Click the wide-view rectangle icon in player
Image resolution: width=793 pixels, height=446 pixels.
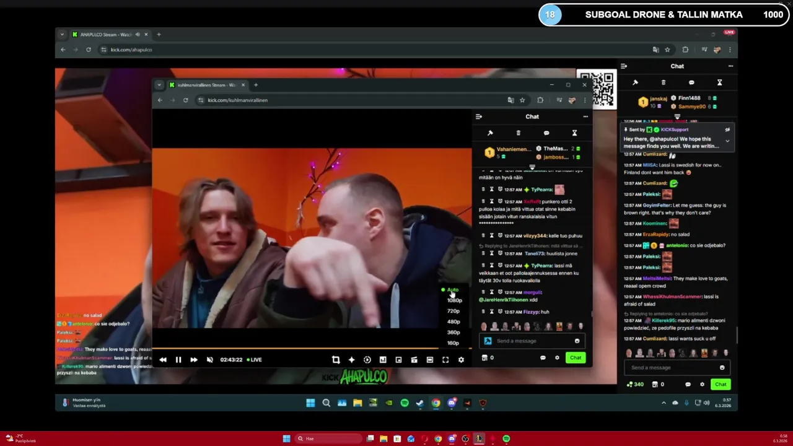tap(429, 360)
